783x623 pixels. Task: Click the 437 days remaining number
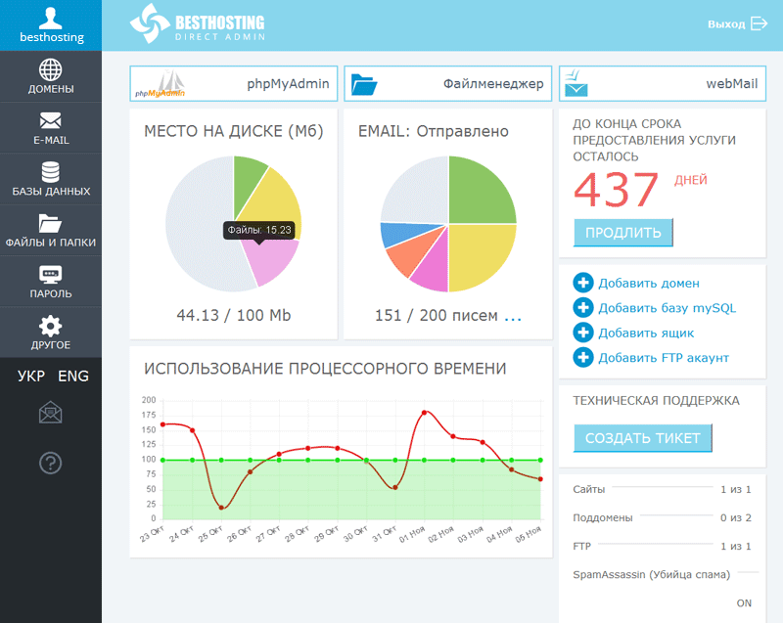coord(617,190)
